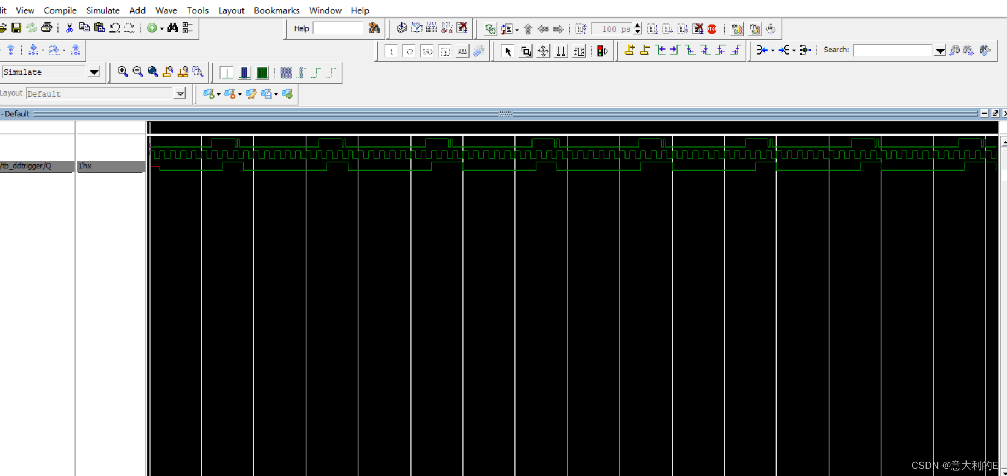Focus the Help search input field
Image resolution: width=1007 pixels, height=476 pixels.
point(338,28)
